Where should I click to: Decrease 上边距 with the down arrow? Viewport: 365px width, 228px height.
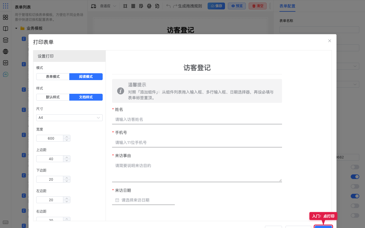(x=67, y=160)
